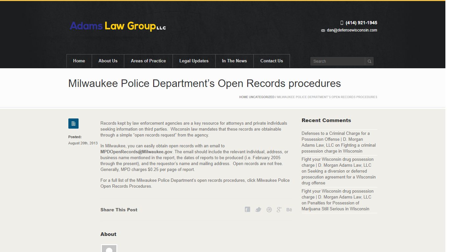This screenshot has width=449, height=252.
Task: Go to Legal Updates page
Action: pos(194,61)
